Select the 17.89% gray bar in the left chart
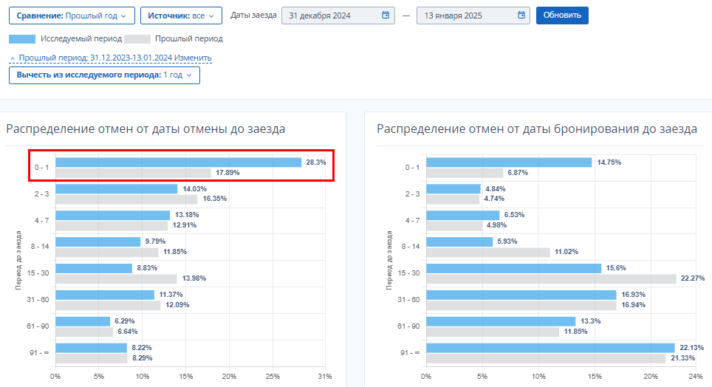712x387 pixels. click(x=134, y=173)
